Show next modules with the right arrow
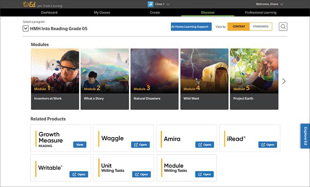310x187 pixels. (x=284, y=81)
